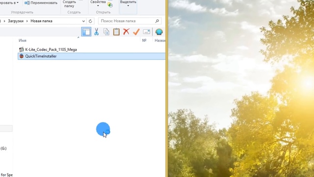Expand the arrow after Загрузки breadcrumb

[27, 21]
